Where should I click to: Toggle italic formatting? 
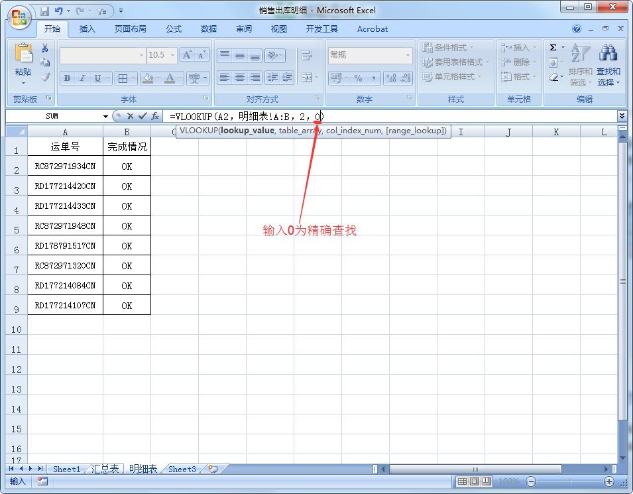coord(82,78)
